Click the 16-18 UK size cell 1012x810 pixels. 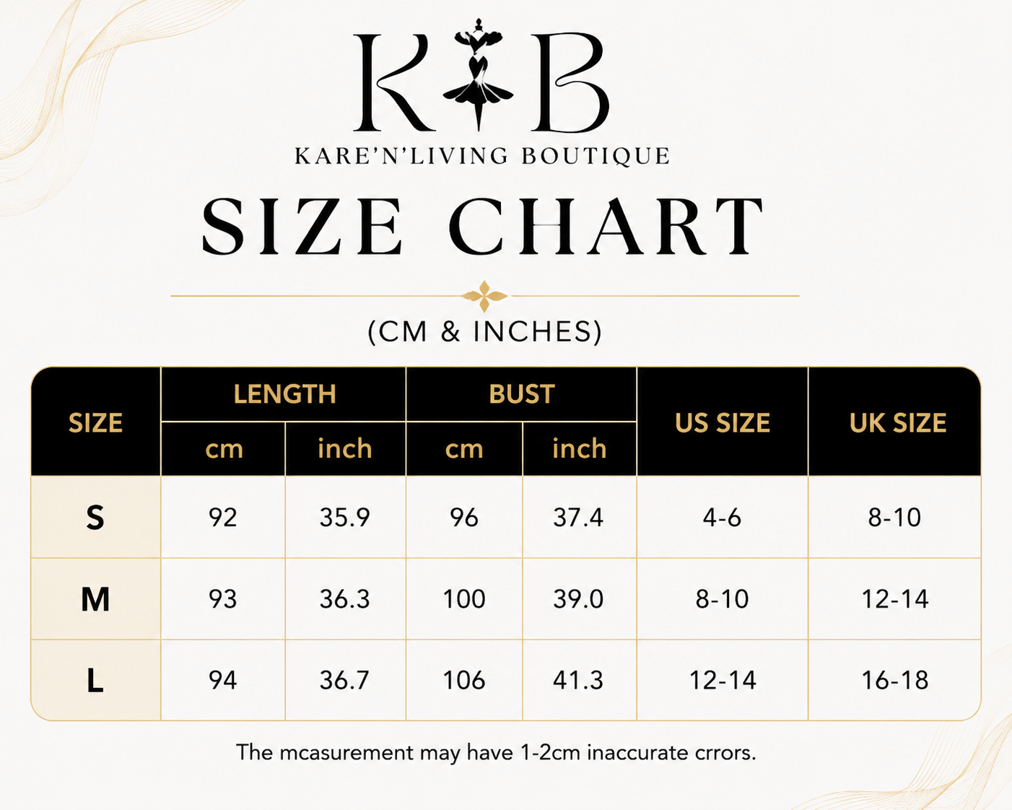pyautogui.click(x=895, y=680)
